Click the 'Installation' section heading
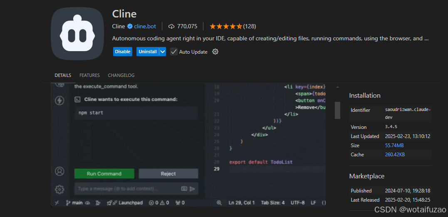 [x=365, y=96]
